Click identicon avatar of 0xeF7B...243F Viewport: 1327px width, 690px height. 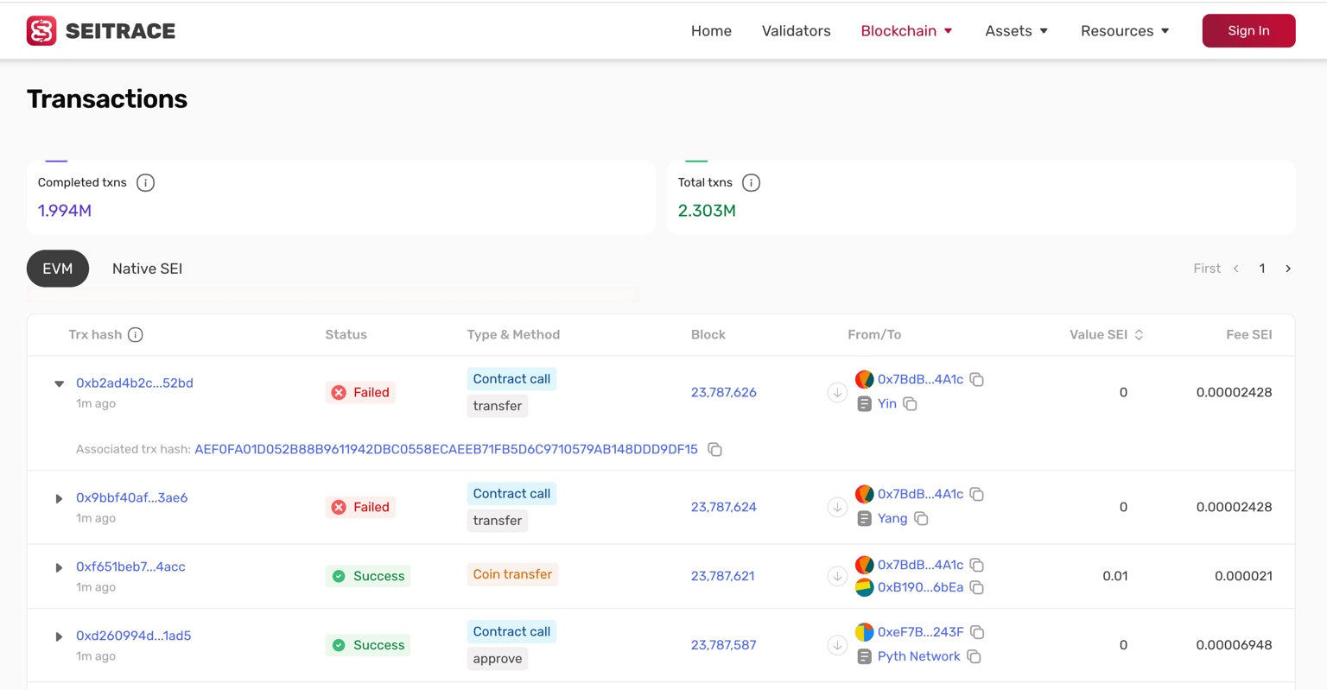click(864, 632)
